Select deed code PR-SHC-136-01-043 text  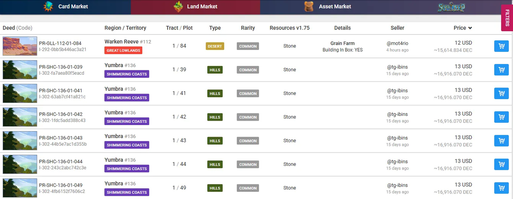click(x=61, y=138)
